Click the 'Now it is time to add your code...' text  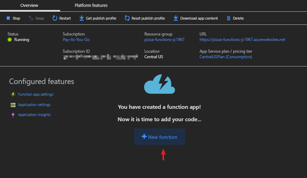(160, 119)
